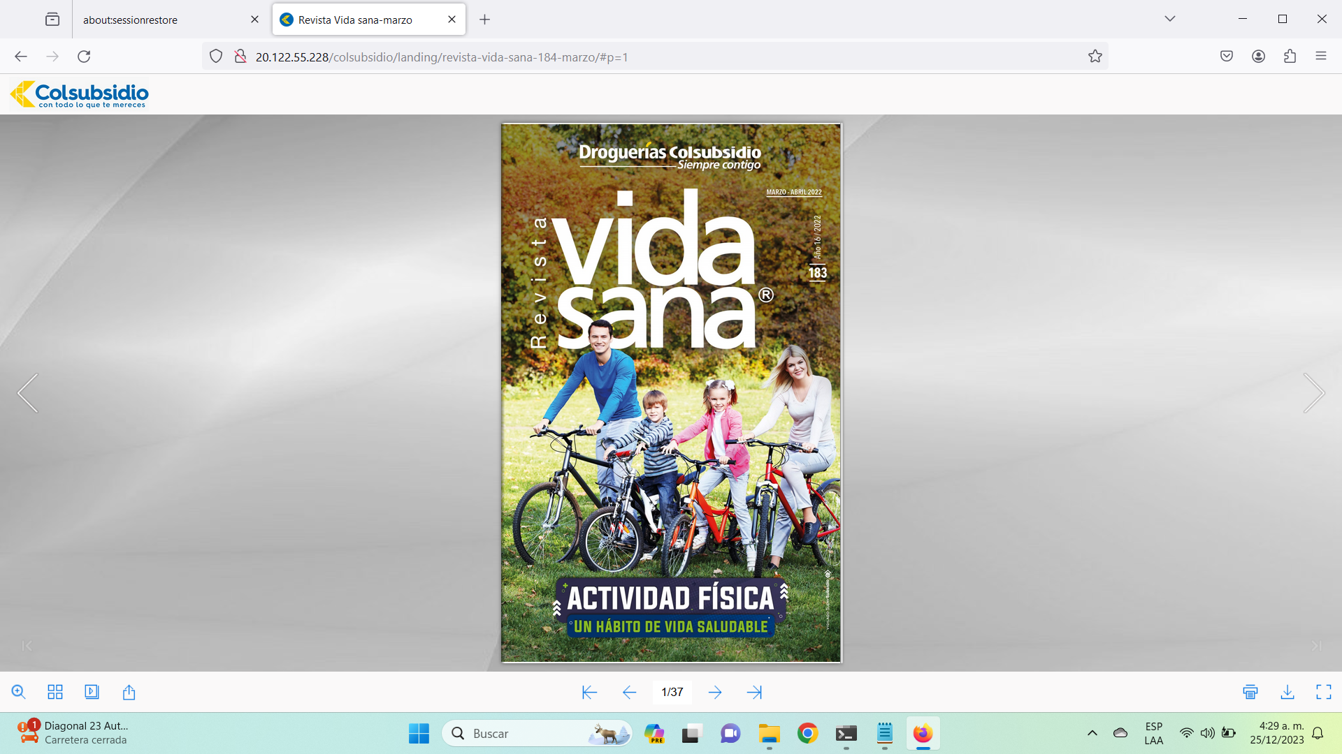Open the thumbnails grid view
Image resolution: width=1342 pixels, height=754 pixels.
(55, 692)
